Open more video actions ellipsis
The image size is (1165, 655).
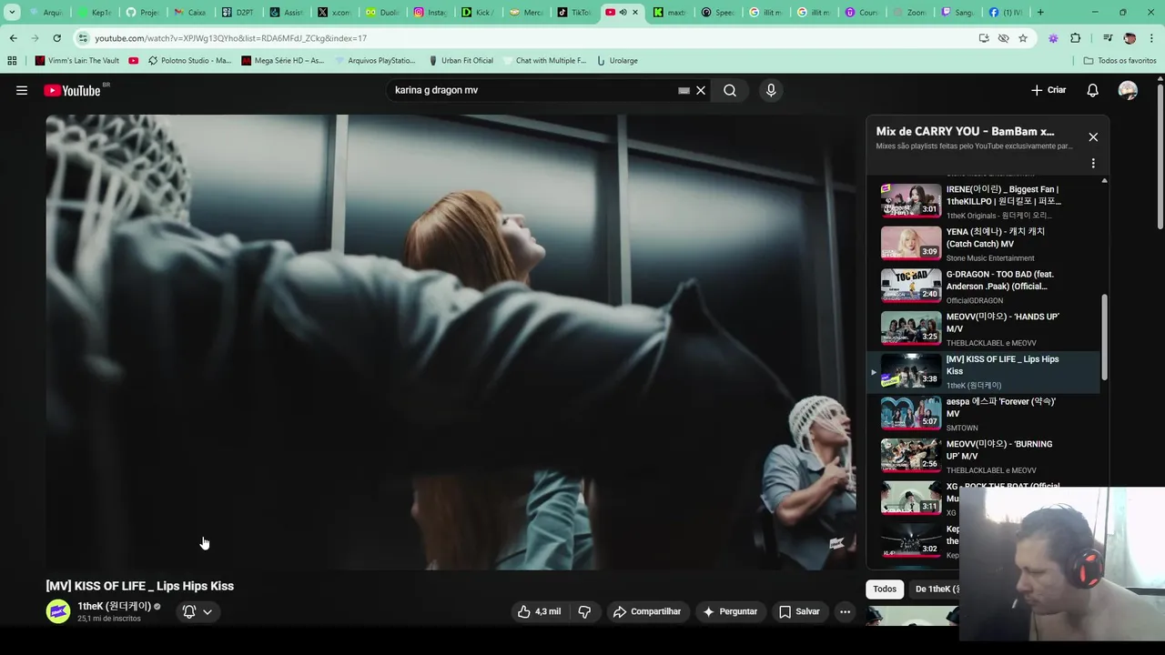[x=845, y=611]
